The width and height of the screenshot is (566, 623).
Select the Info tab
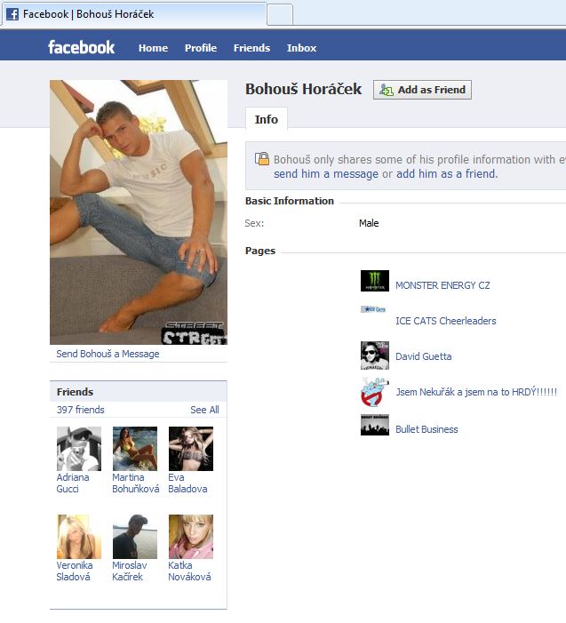point(267,119)
